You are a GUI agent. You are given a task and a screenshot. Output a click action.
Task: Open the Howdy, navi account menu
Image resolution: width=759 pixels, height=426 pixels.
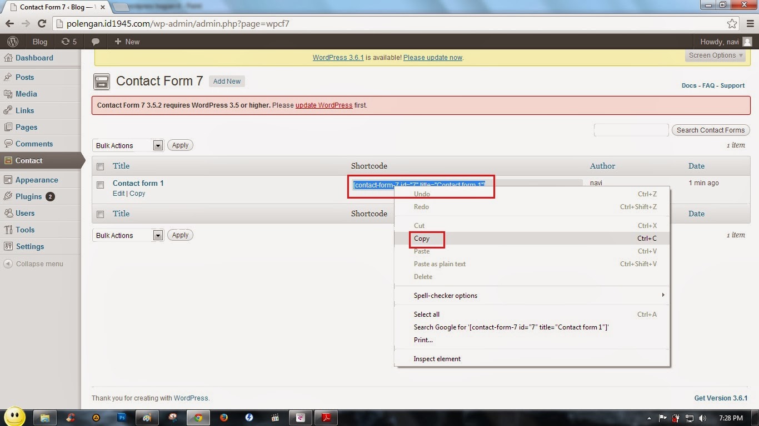pos(725,42)
